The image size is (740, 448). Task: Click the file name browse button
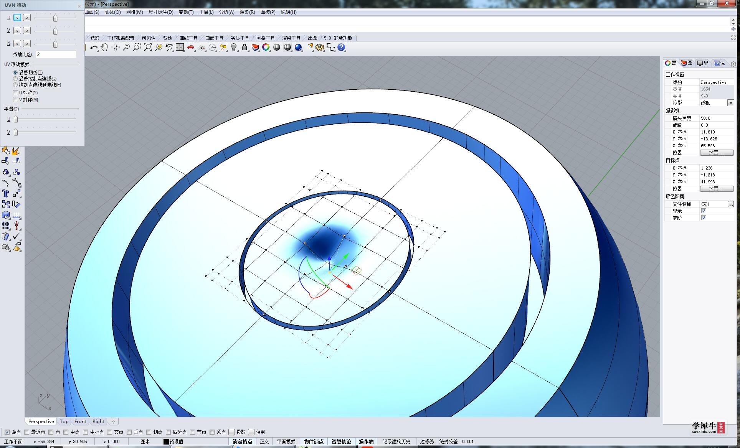coord(730,204)
